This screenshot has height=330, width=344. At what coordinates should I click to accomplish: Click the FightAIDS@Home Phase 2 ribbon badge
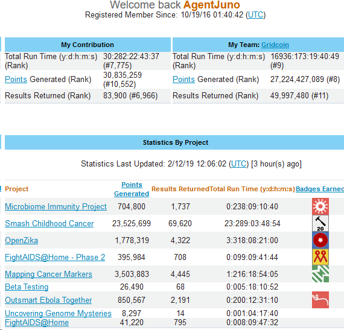click(320, 257)
